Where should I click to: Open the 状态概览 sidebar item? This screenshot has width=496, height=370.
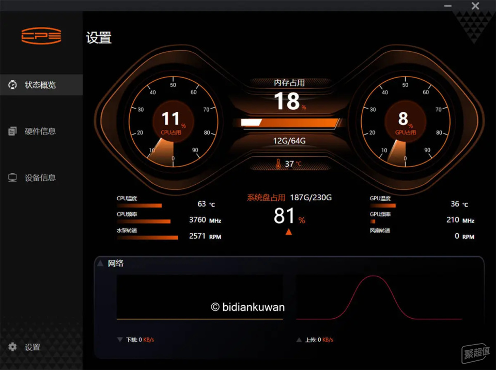pyautogui.click(x=41, y=84)
